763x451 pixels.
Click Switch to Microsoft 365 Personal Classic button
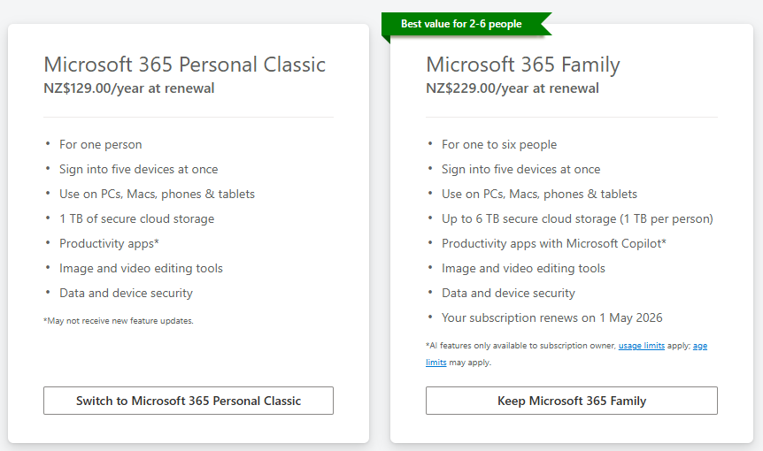[189, 401]
